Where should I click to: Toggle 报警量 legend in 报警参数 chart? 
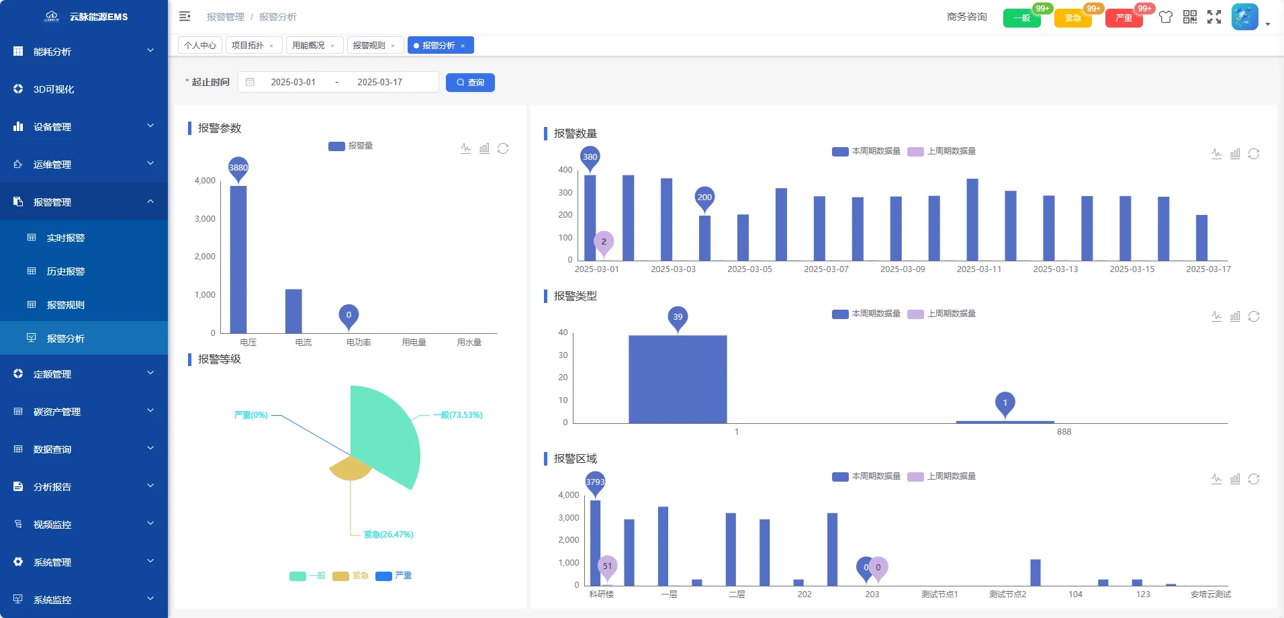click(351, 146)
